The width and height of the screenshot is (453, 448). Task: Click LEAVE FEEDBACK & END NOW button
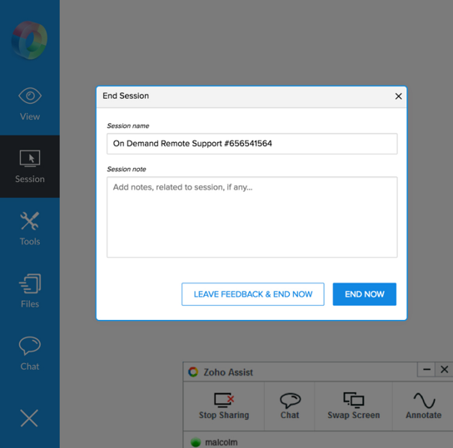tap(253, 294)
